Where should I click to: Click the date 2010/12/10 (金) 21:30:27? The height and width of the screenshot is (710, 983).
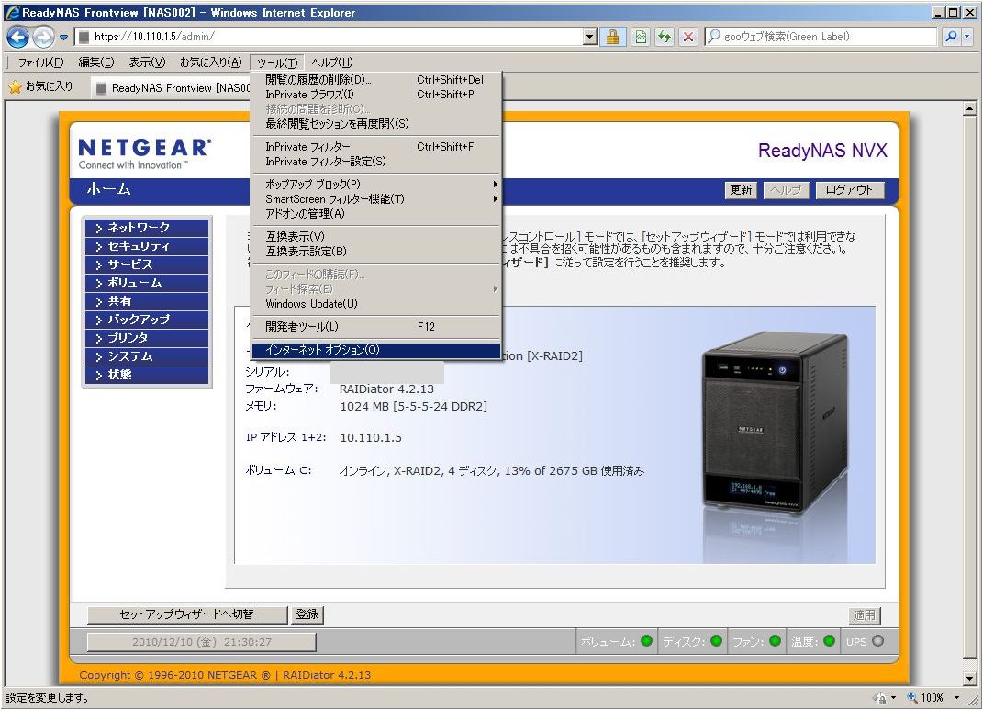201,642
